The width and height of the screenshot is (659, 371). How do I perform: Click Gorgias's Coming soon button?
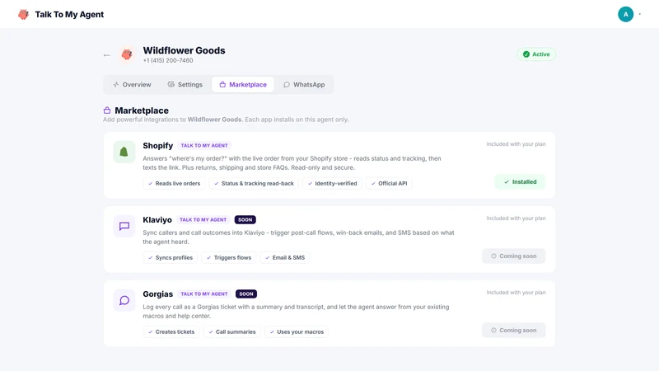pyautogui.click(x=513, y=331)
